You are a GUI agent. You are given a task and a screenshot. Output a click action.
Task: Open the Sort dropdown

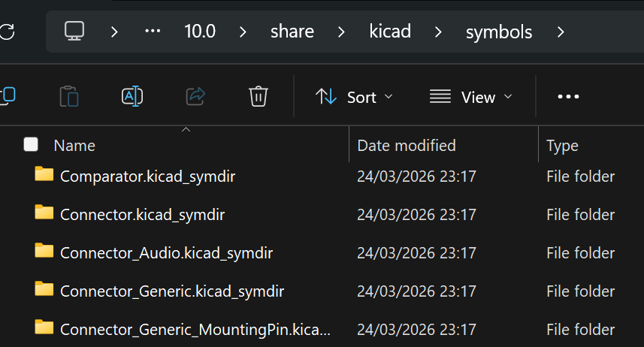point(355,97)
